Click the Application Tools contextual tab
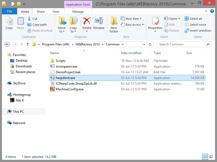The image size is (217, 162). [78, 5]
